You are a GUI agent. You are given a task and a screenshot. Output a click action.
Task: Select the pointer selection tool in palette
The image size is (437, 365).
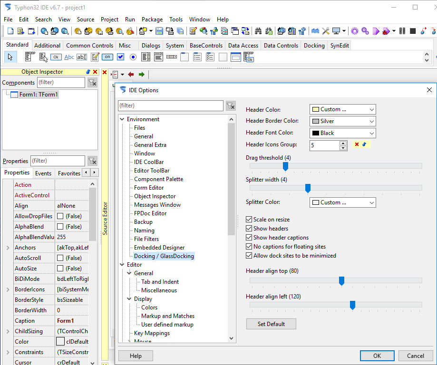pos(10,57)
